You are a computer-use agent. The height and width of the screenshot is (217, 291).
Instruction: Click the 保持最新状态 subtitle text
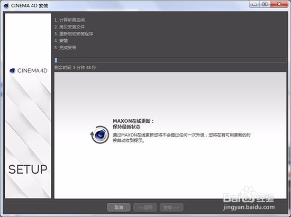click(x=126, y=127)
